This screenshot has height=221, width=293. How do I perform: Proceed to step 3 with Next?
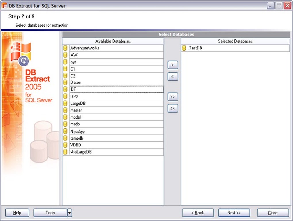234,212
